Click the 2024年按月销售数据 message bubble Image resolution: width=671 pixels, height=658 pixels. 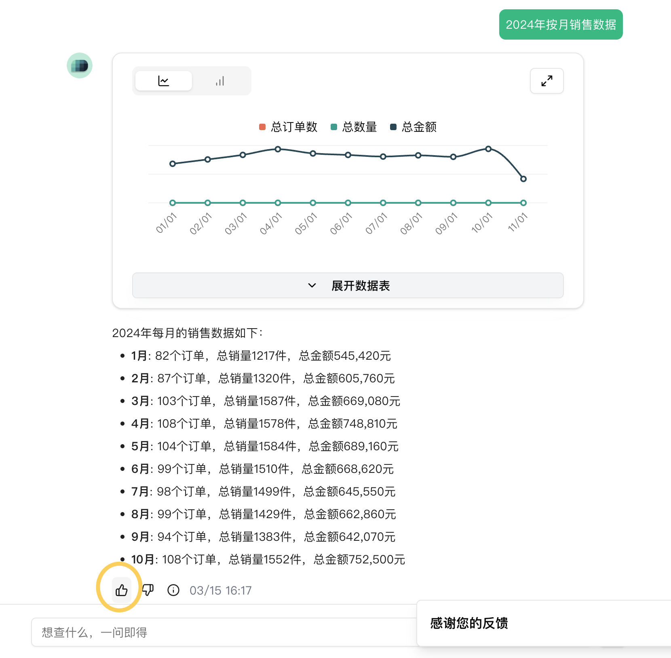pyautogui.click(x=561, y=25)
